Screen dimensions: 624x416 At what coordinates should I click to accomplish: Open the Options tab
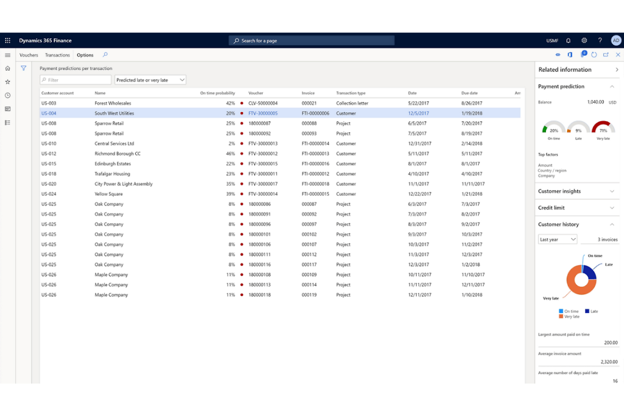tap(85, 55)
